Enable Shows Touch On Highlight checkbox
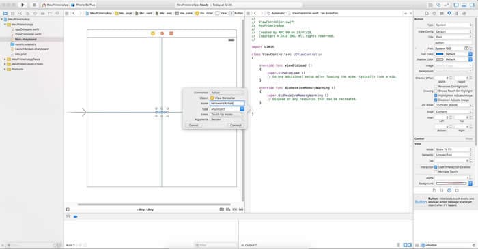The image size is (478, 249). [436, 91]
